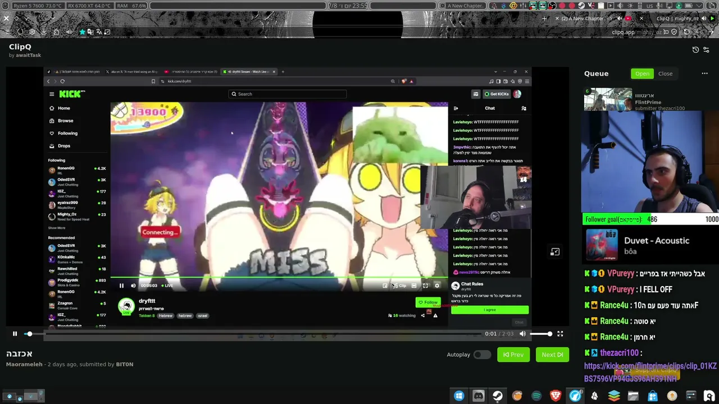Open the Obsidian crystal icon in taskbar
The height and width of the screenshot is (404, 719).
[594, 396]
